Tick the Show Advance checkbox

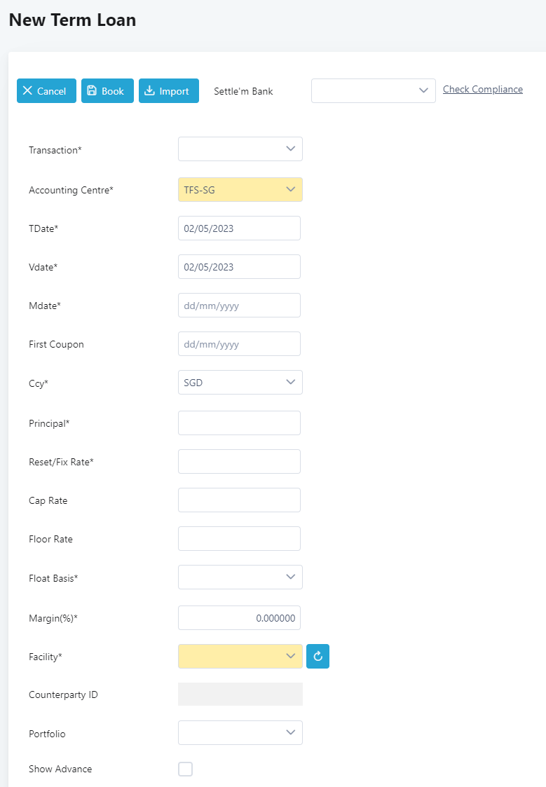click(x=185, y=769)
